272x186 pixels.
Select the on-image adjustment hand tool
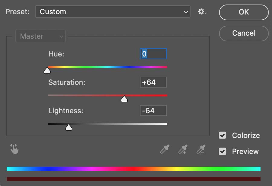[x=14, y=149]
